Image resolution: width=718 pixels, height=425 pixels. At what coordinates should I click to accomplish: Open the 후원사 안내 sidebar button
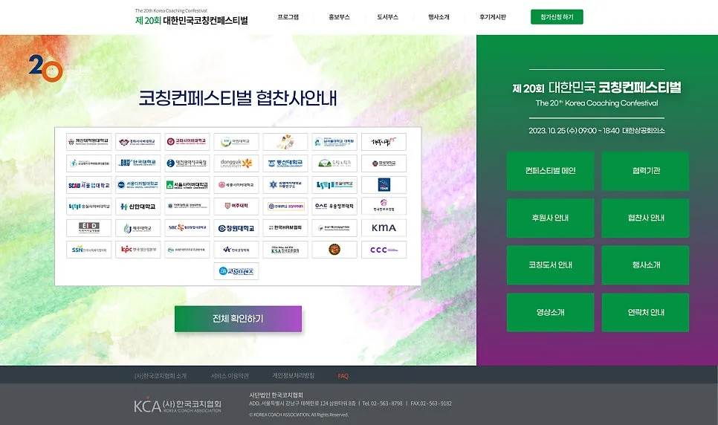click(x=551, y=218)
